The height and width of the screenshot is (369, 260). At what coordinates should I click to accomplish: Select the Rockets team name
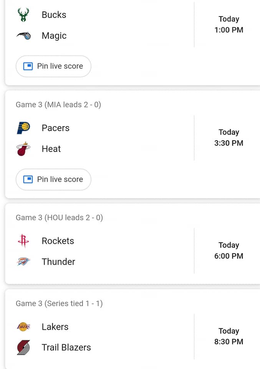pyautogui.click(x=58, y=241)
